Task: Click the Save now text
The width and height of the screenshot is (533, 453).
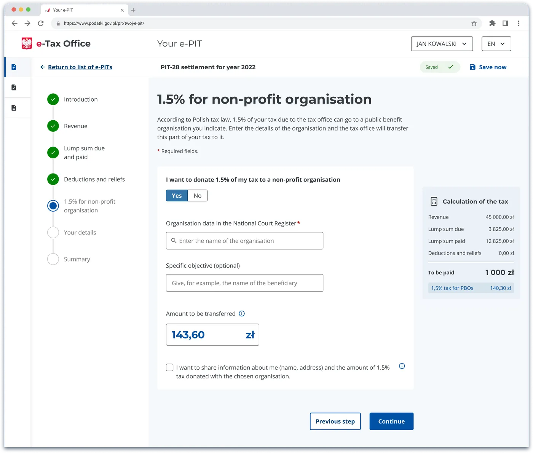Action: (x=493, y=67)
